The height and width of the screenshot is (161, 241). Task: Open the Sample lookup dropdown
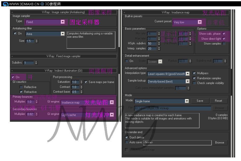coord(169,81)
